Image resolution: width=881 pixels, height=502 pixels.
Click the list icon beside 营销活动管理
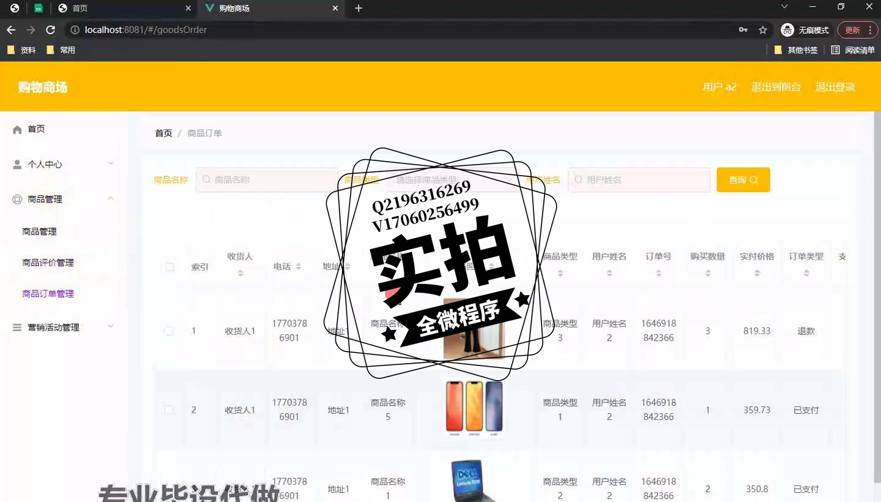pyautogui.click(x=17, y=328)
